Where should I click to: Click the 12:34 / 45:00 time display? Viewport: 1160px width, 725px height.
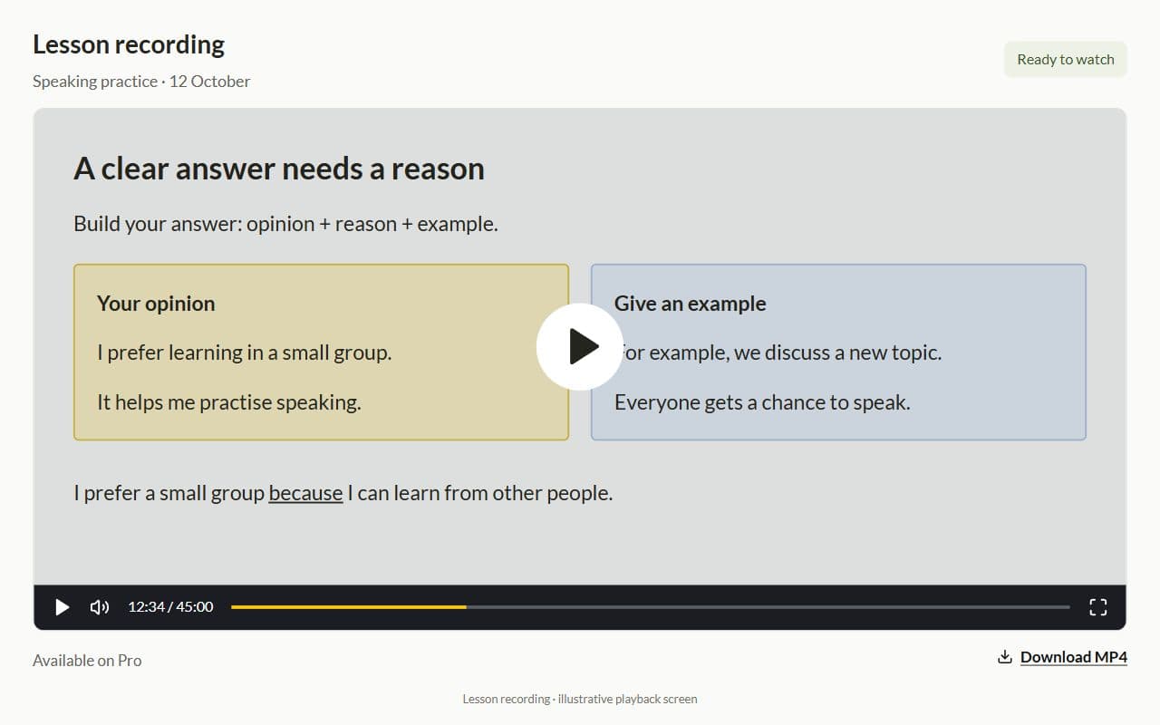[170, 607]
